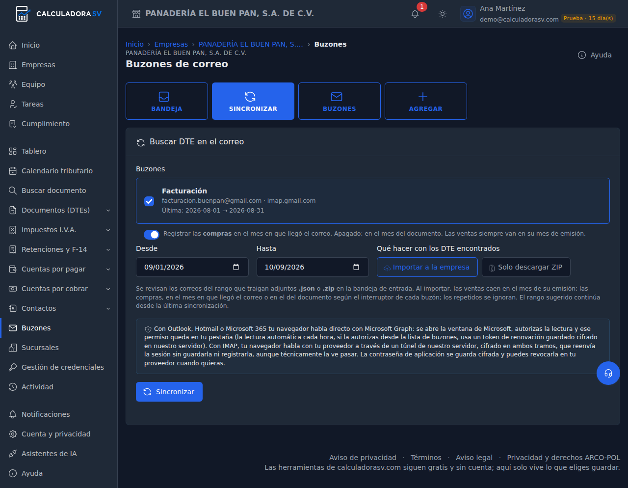Click the Asistentes de IA icon
The height and width of the screenshot is (488, 628).
tap(13, 454)
